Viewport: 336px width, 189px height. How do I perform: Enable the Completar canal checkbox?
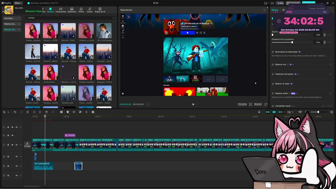(x=273, y=106)
